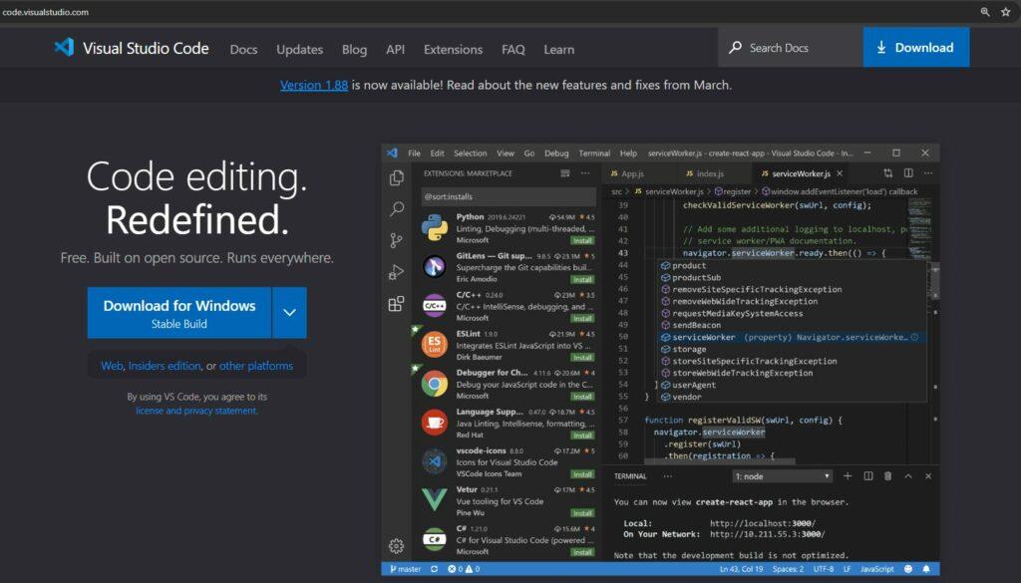Image resolution: width=1021 pixels, height=583 pixels.
Task: Click the Source Control branch icon
Action: pos(397,240)
